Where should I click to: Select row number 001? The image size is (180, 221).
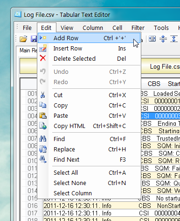point(32,93)
